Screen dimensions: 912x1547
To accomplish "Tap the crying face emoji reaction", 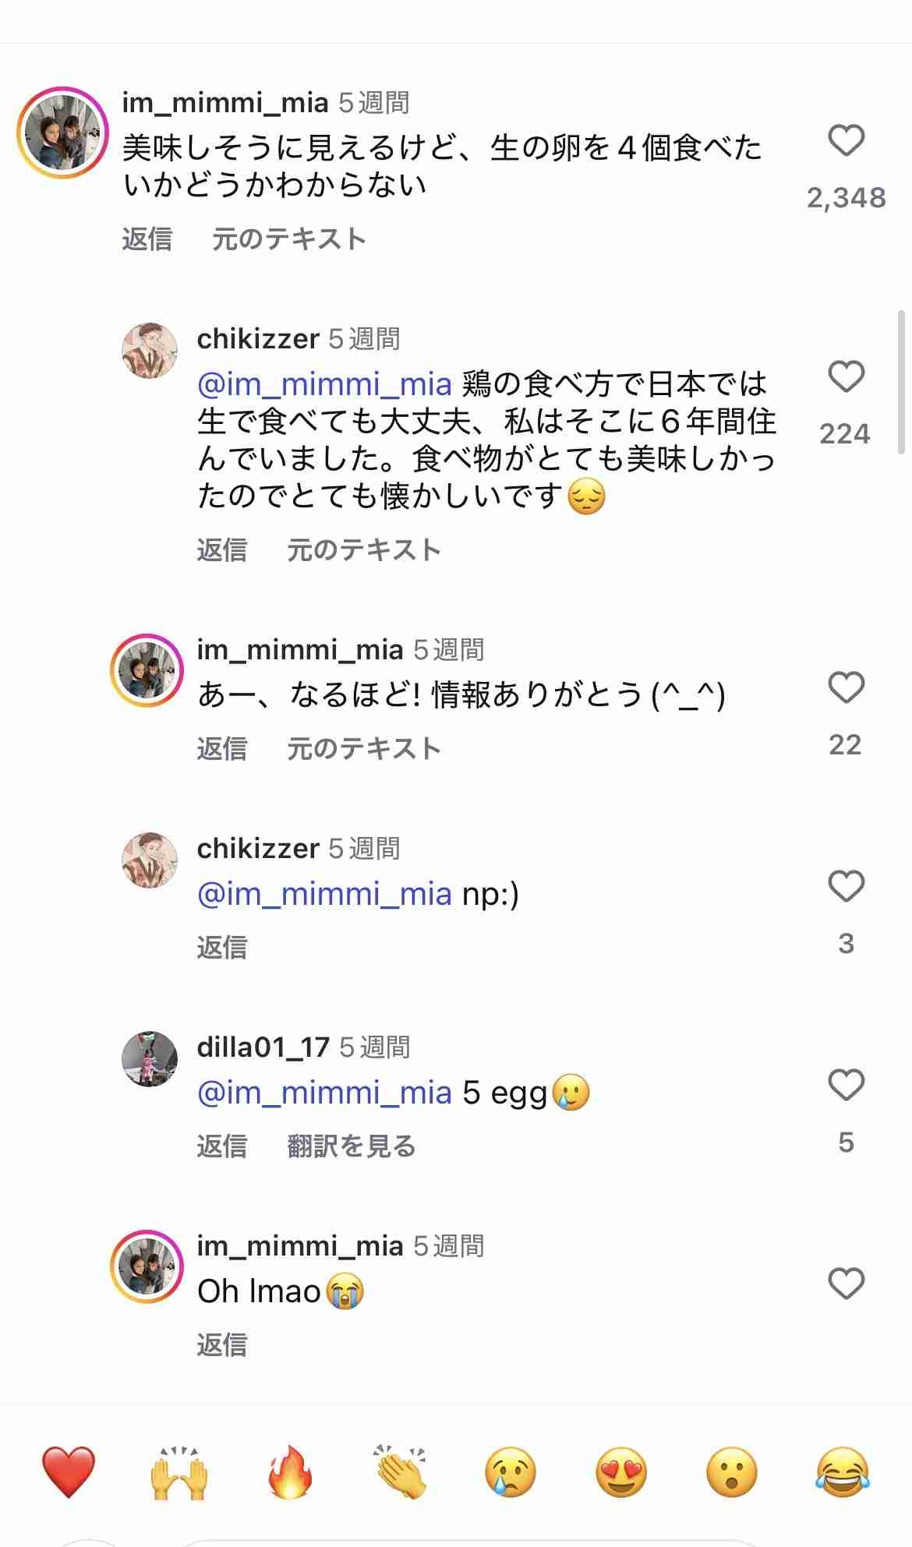I will pyautogui.click(x=511, y=1471).
